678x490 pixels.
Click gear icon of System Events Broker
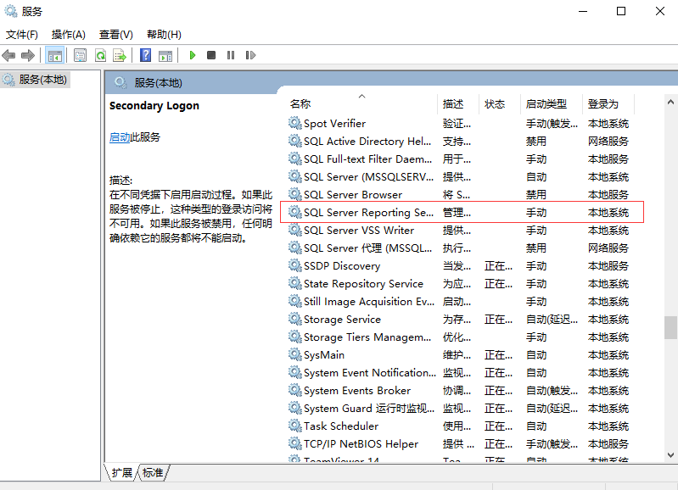coord(295,390)
